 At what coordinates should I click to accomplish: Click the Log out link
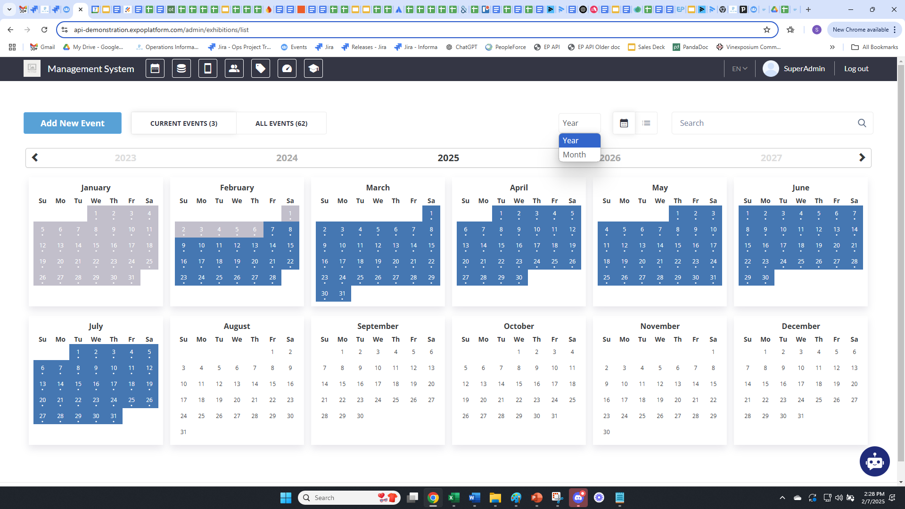coord(856,69)
